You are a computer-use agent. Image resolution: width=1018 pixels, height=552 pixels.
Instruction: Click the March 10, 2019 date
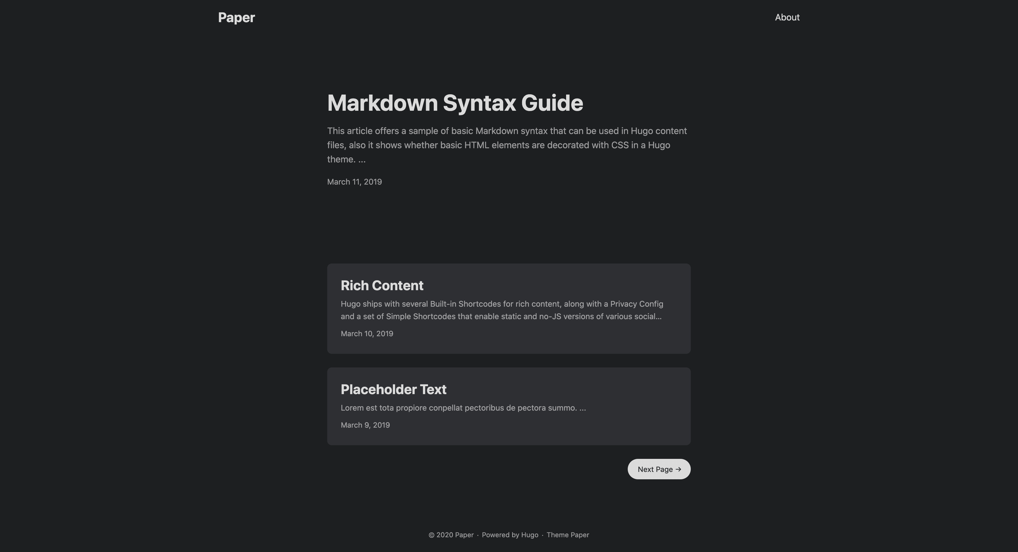pos(367,333)
